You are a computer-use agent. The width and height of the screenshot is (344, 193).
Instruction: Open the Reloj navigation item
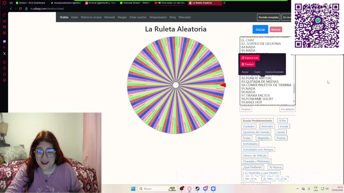tap(173, 17)
